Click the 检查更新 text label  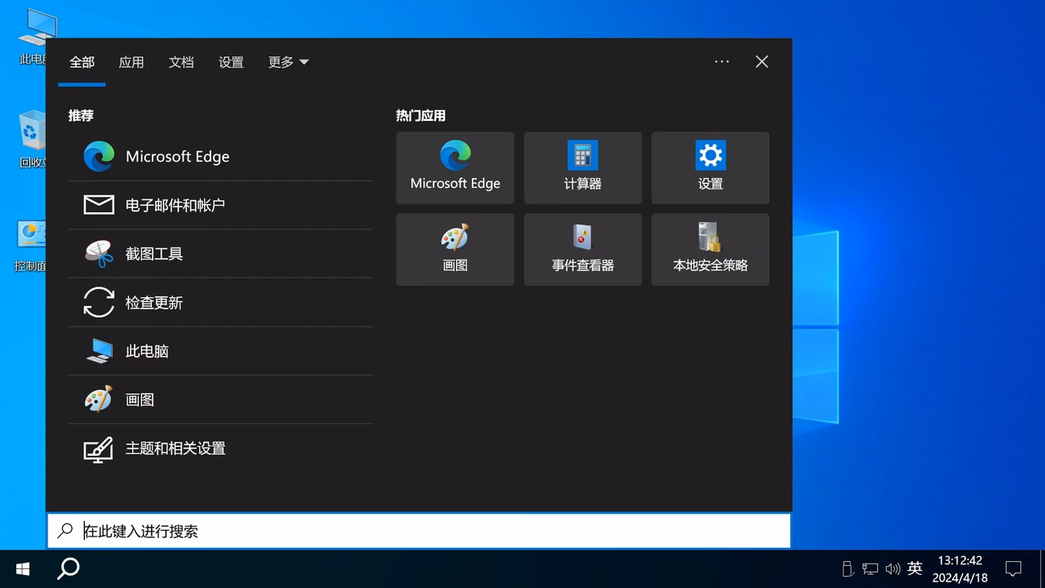pyautogui.click(x=154, y=302)
